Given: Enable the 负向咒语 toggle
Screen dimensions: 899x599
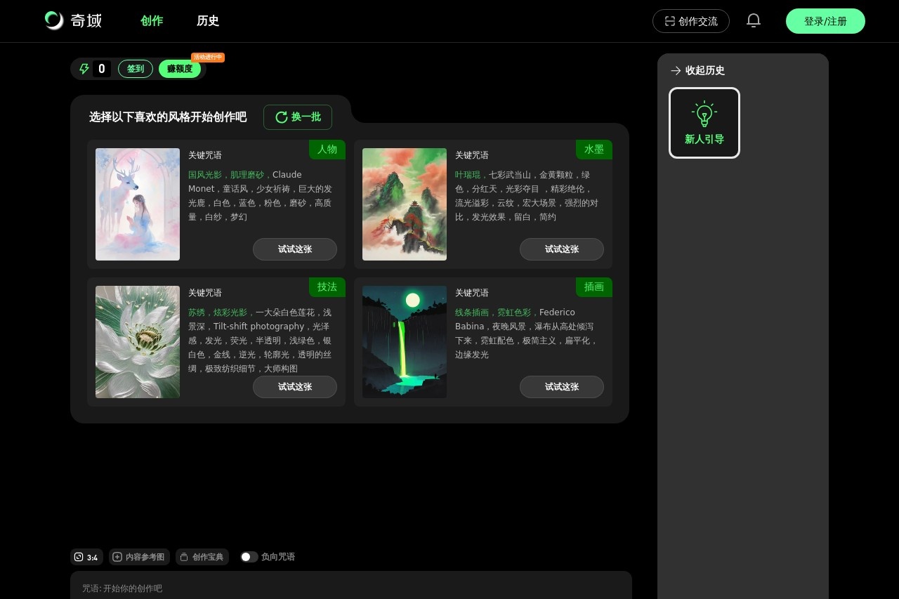Looking at the screenshot, I should tap(249, 556).
